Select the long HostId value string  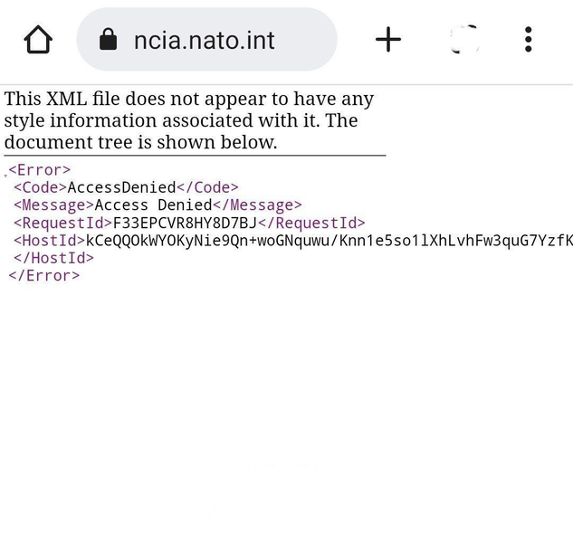[329, 241]
